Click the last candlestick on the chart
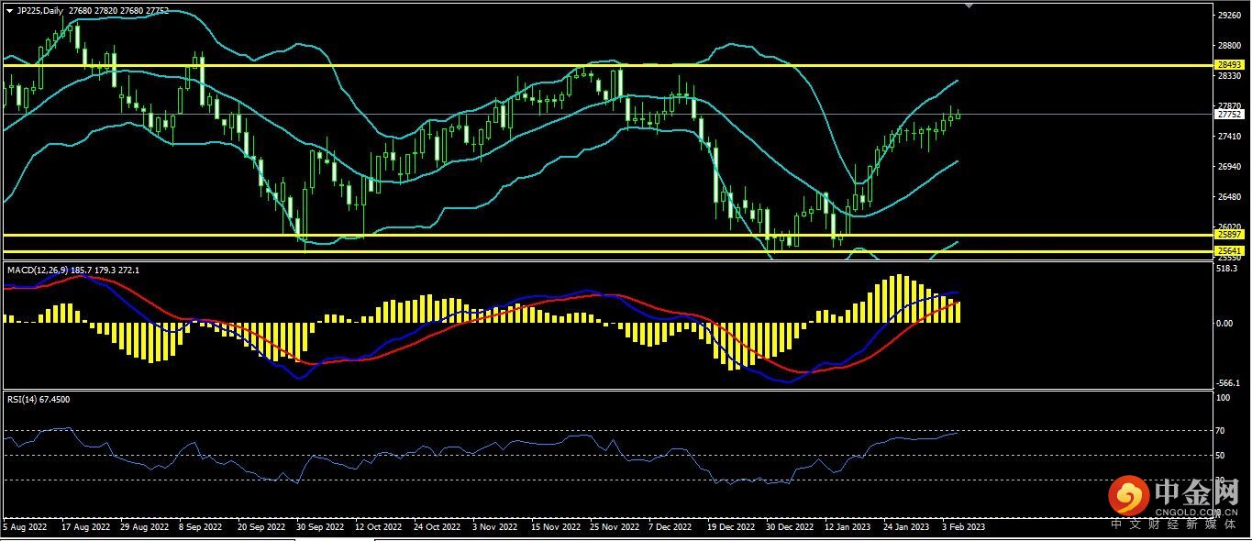This screenshot has width=1252, height=541. coord(958,115)
